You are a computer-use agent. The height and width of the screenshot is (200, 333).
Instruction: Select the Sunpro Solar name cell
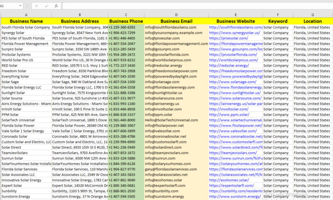tap(26, 49)
